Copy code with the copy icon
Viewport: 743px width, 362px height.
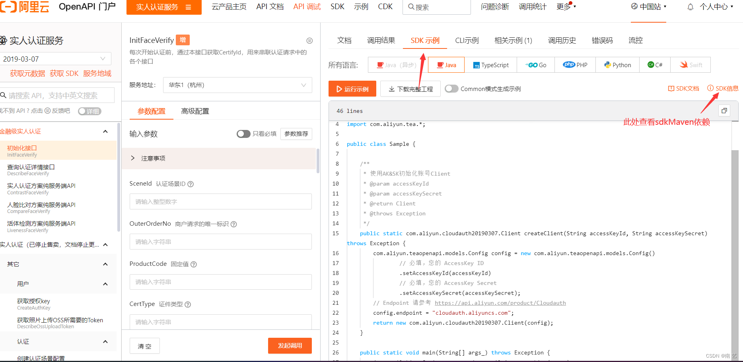click(724, 111)
